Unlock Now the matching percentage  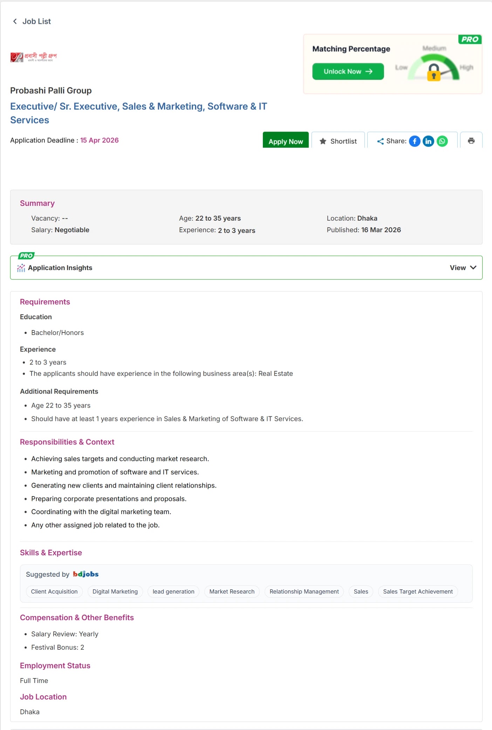348,72
